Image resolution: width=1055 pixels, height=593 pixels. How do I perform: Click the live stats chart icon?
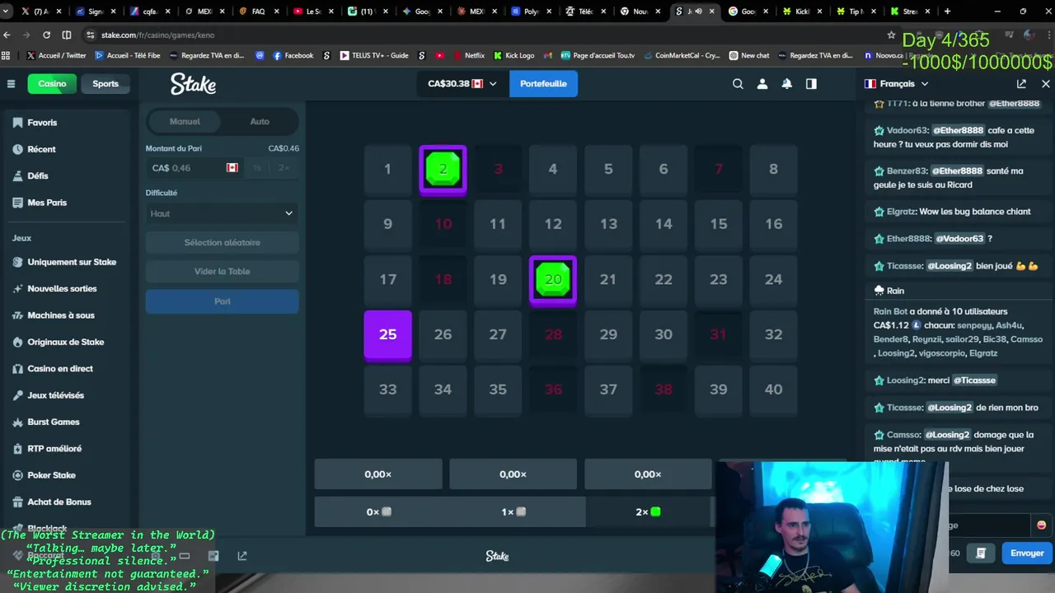tap(213, 556)
